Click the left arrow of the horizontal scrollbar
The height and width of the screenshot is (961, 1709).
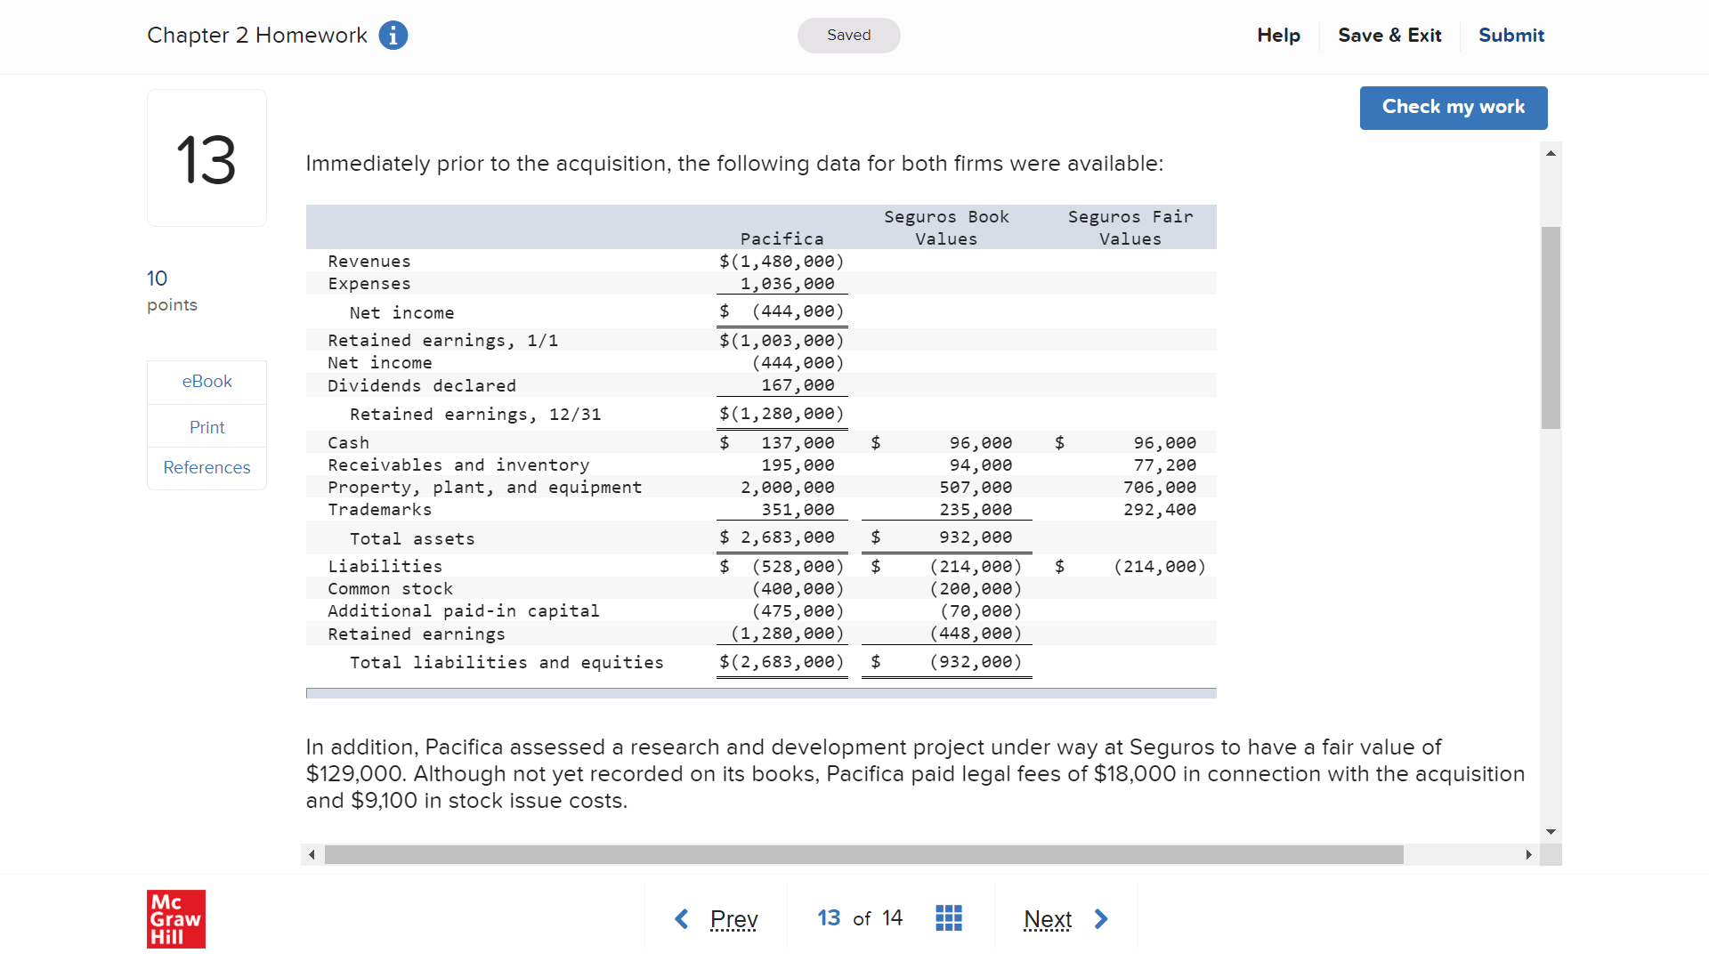click(312, 854)
